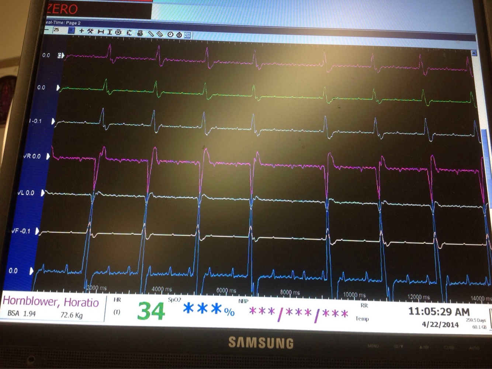Click the heart rate value 34

click(151, 311)
